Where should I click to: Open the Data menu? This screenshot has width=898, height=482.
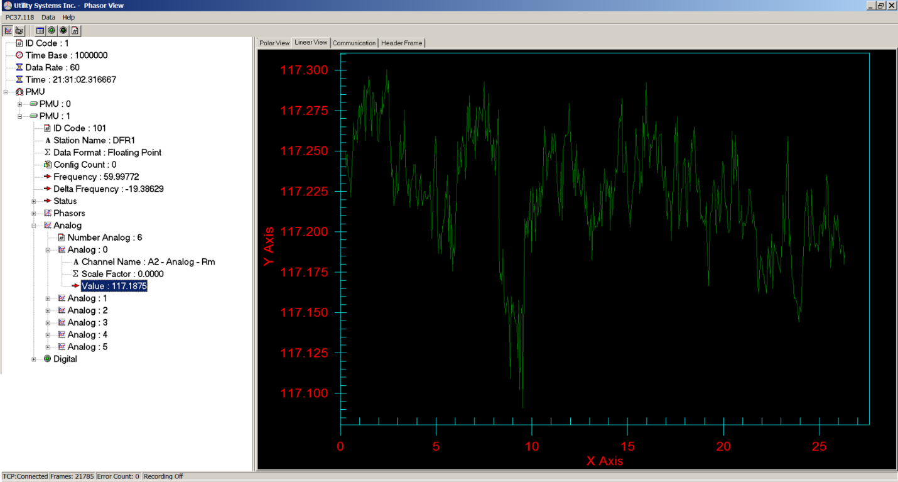click(x=48, y=18)
